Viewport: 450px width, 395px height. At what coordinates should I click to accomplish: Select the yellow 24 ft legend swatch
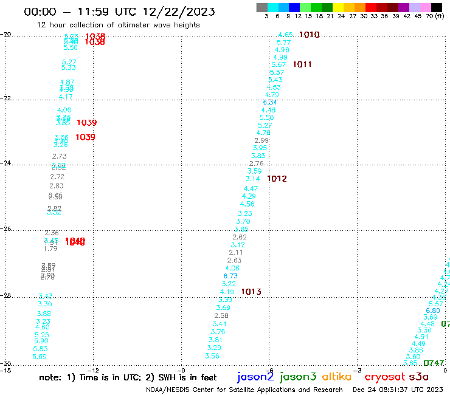coord(338,7)
